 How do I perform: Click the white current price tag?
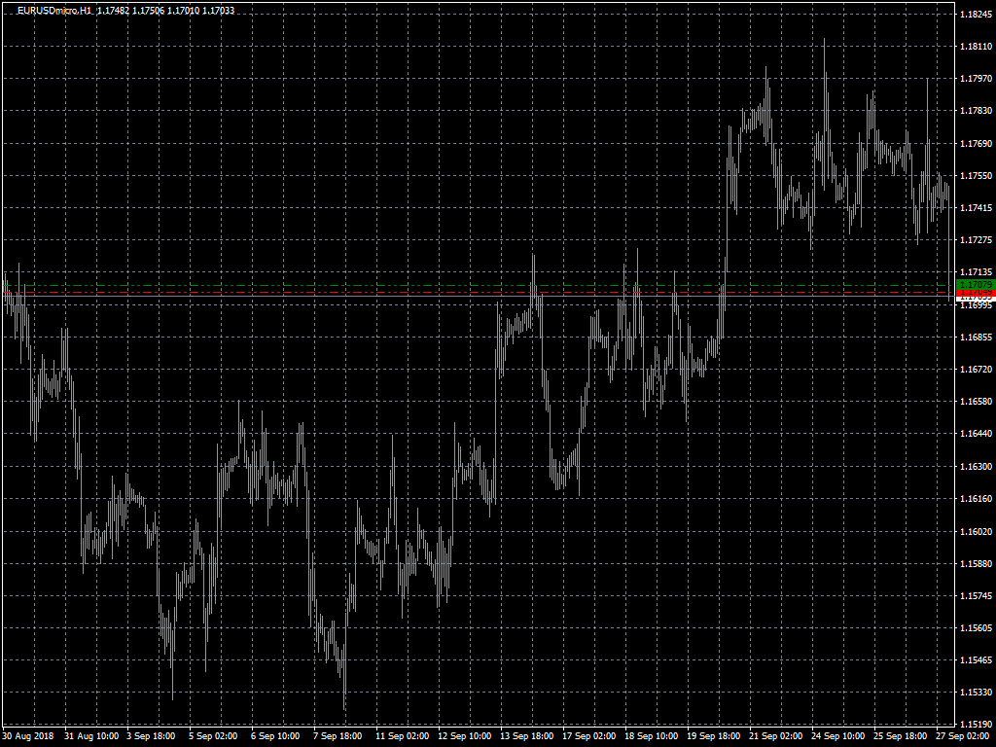(x=975, y=300)
